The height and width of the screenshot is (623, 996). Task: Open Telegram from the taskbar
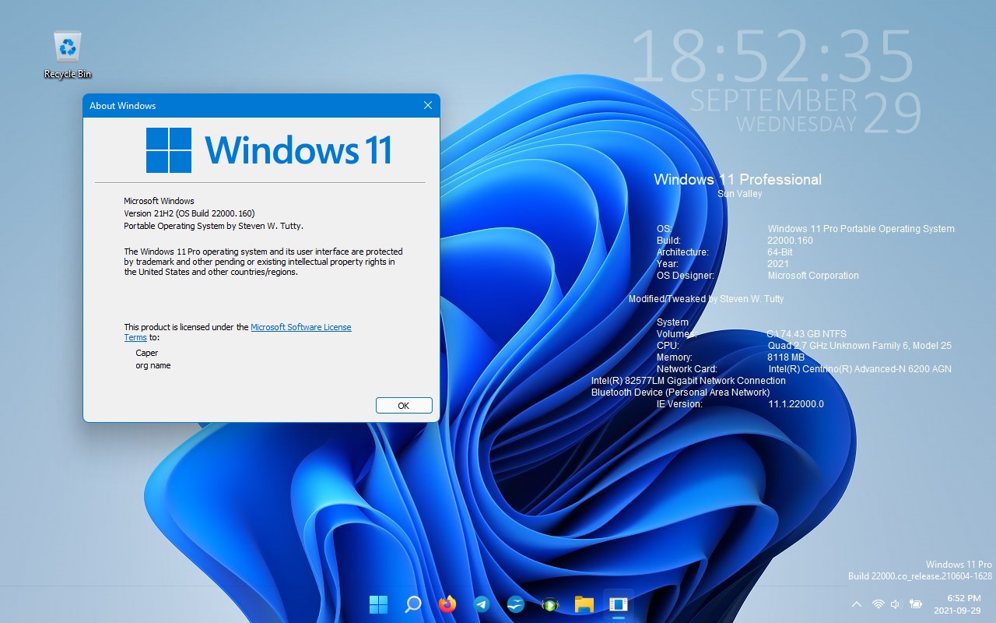482,604
